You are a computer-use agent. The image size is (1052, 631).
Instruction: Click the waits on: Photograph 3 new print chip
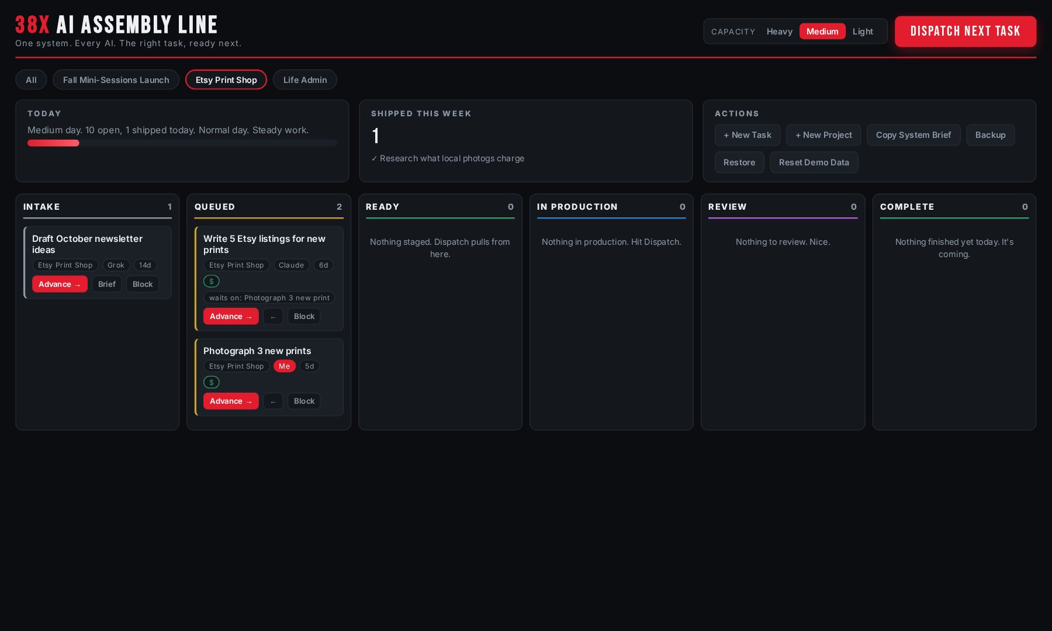coord(269,298)
